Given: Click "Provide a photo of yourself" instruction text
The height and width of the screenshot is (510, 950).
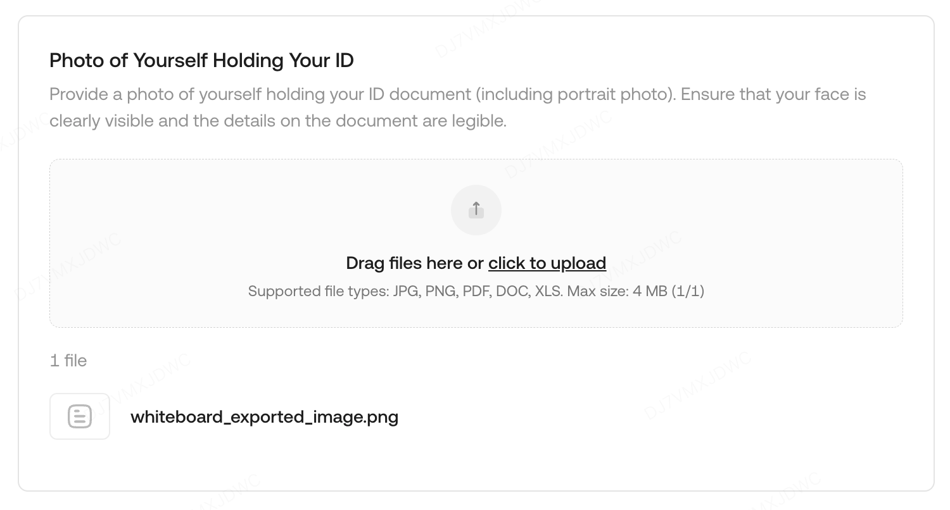Looking at the screenshot, I should (x=155, y=95).
